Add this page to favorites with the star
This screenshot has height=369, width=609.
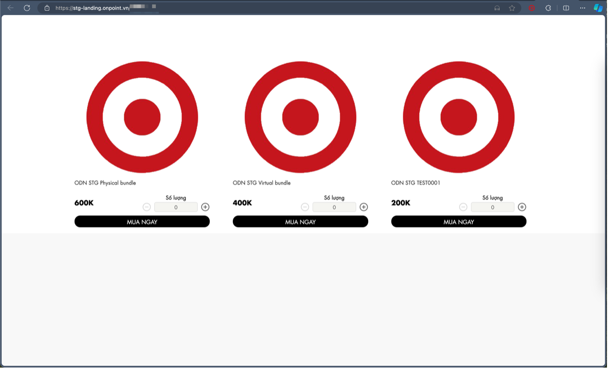tap(512, 8)
